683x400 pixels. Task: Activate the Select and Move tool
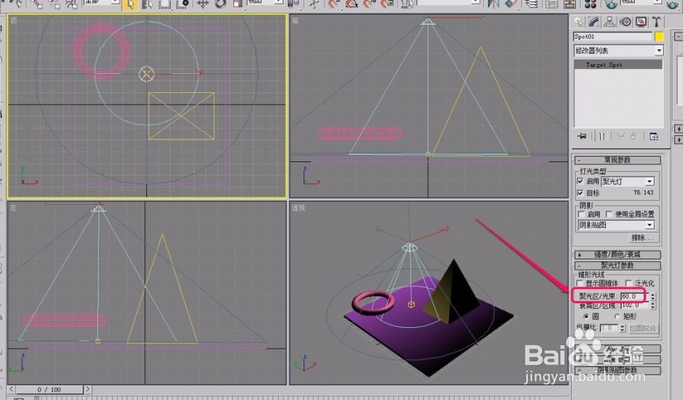pos(203,4)
